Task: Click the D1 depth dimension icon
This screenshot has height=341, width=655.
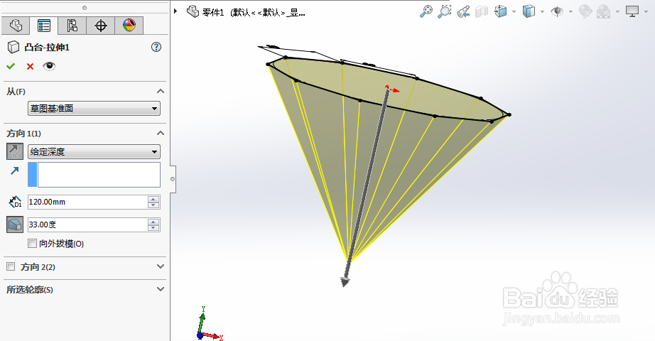Action: pos(15,202)
